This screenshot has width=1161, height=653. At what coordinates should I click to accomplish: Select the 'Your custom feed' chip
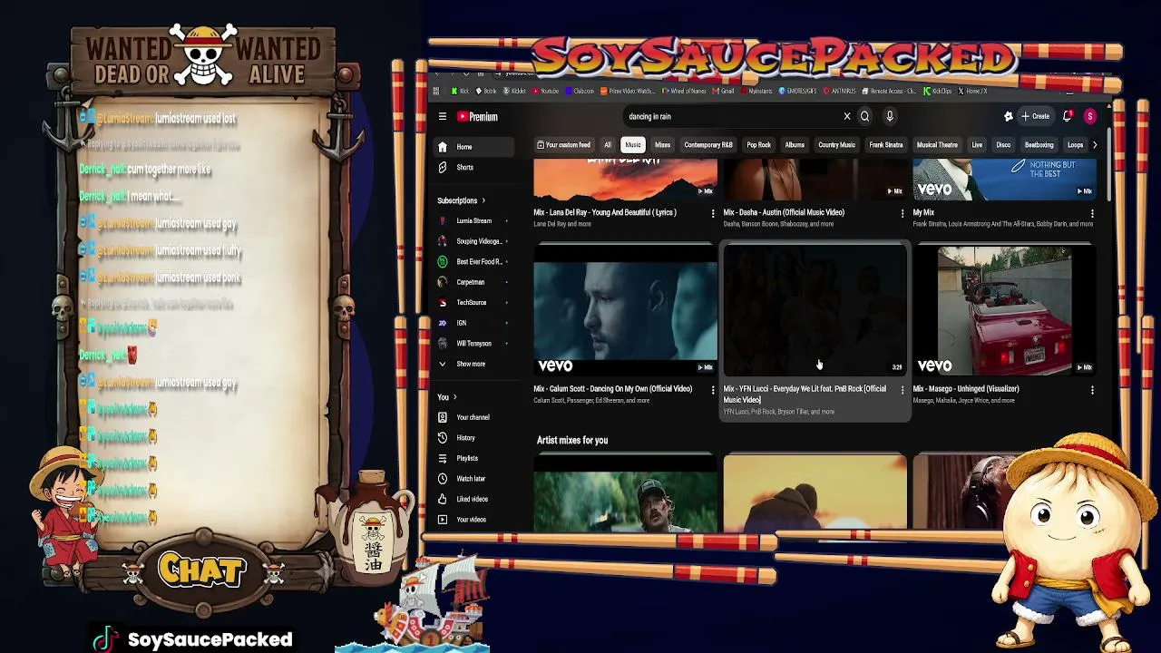[563, 145]
